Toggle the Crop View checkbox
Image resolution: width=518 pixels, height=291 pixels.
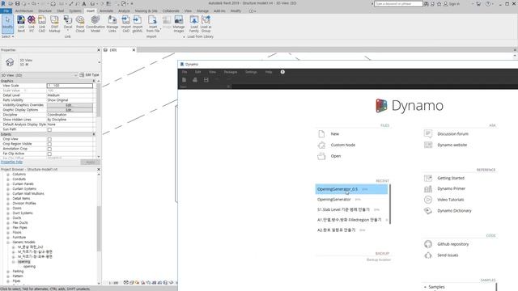coord(49,139)
